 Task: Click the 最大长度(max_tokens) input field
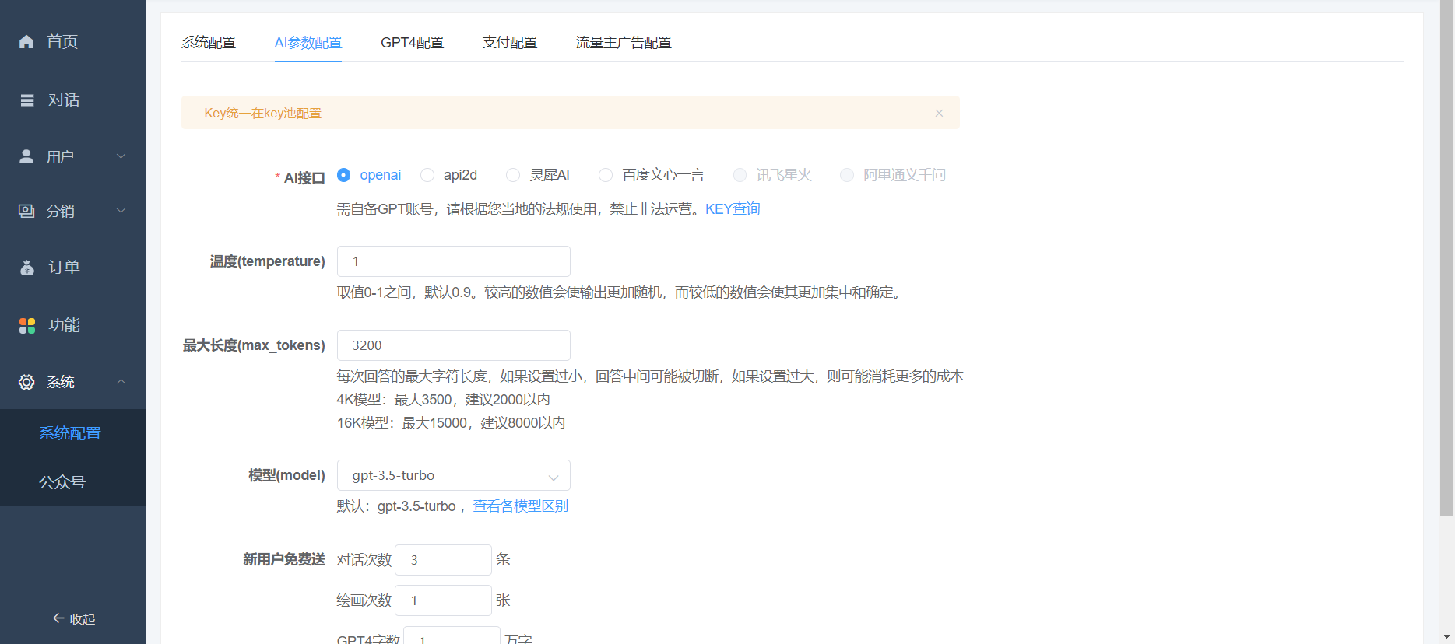[453, 345]
